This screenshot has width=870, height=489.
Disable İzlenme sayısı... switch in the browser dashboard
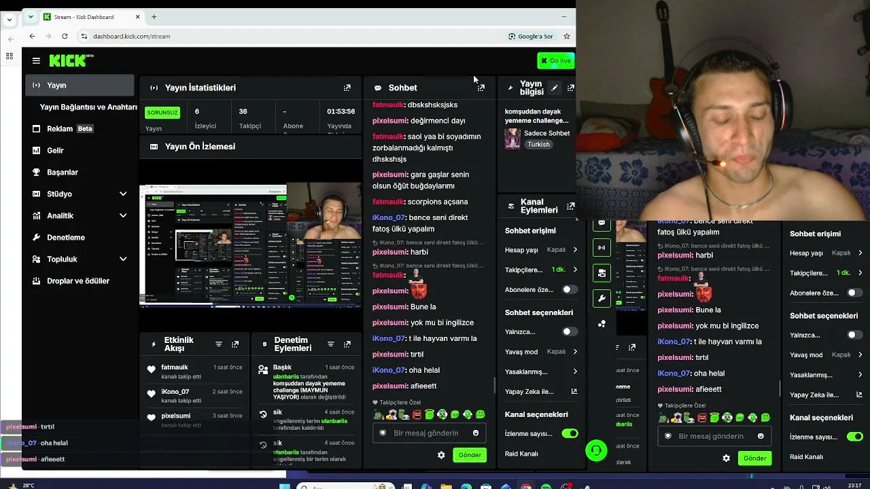click(x=570, y=433)
